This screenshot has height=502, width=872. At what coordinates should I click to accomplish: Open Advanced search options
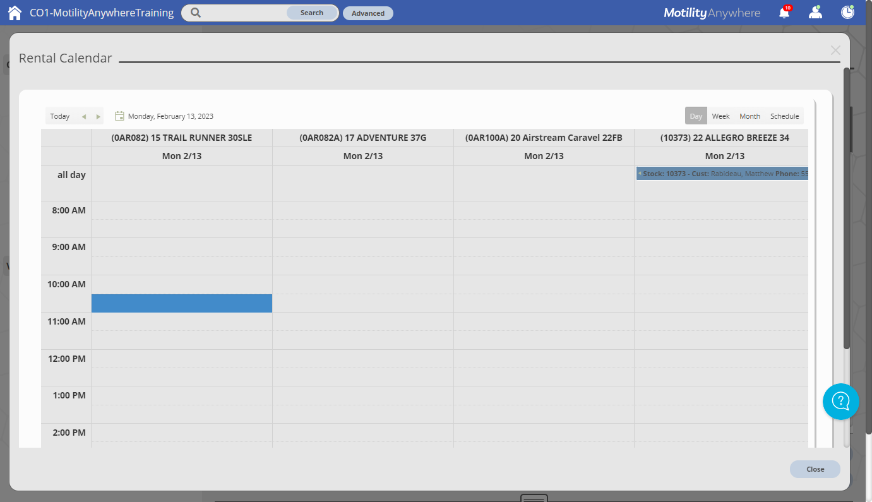[367, 13]
